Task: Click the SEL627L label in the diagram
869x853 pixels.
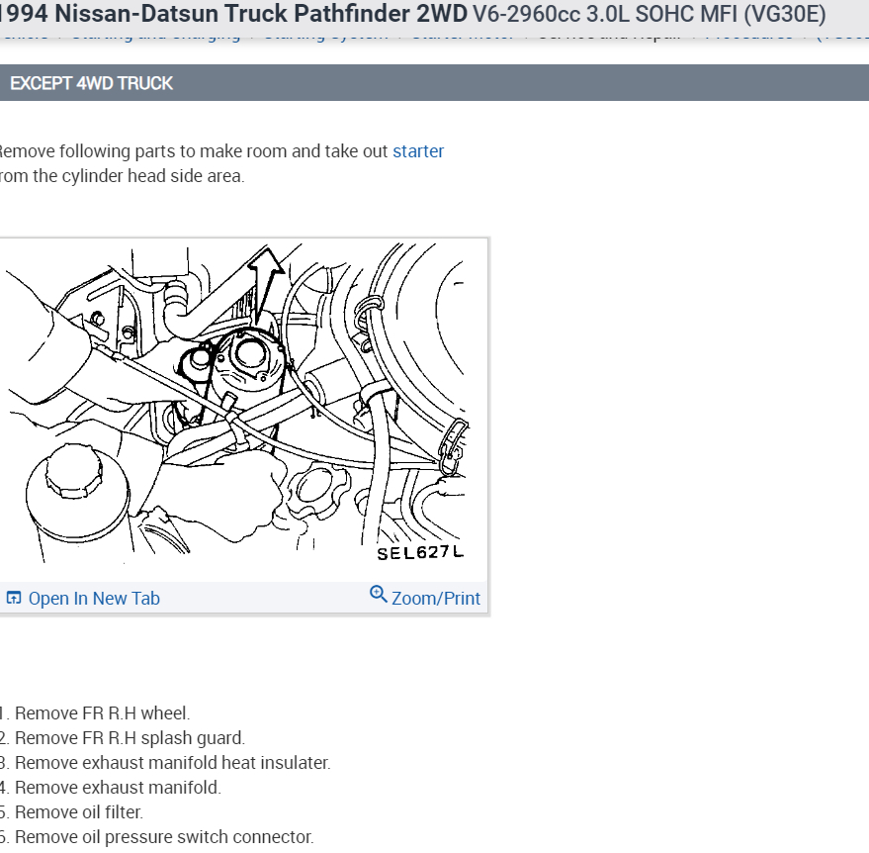Action: 420,553
